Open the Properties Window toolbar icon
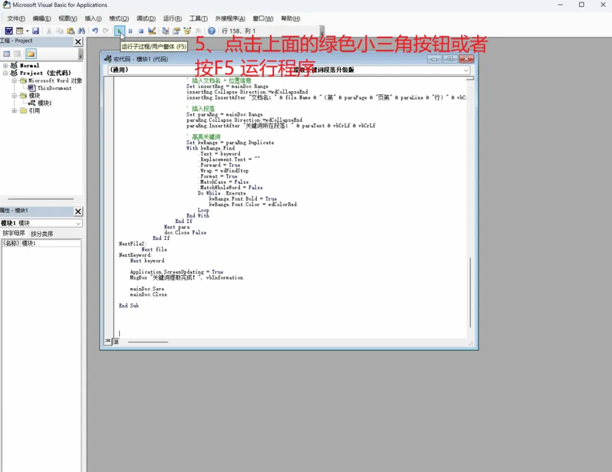The height and width of the screenshot is (472, 612). [176, 31]
